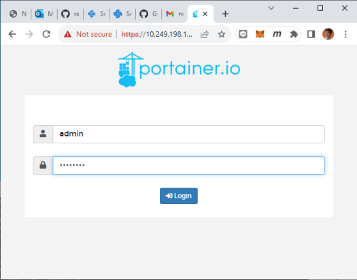Open the Chrome profile avatar
Viewport: 357px width, 280px height.
[328, 34]
